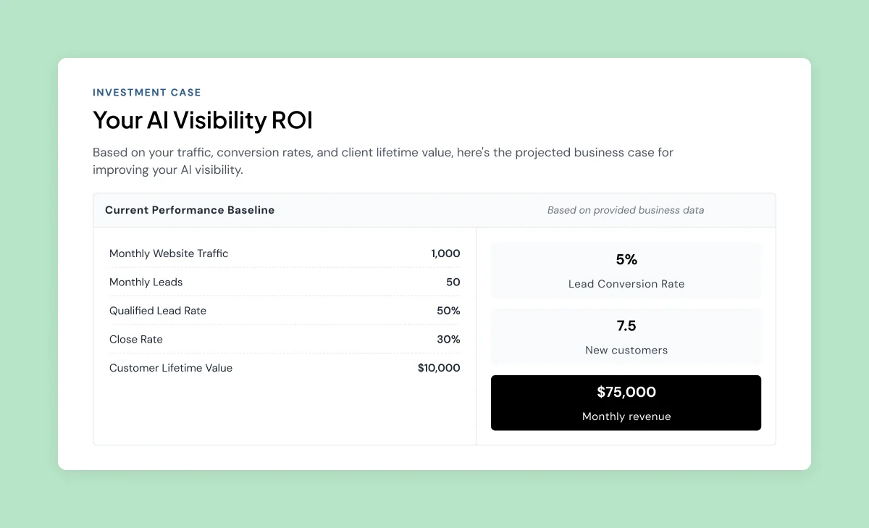Select the Monthly Website Traffic row label
The image size is (869, 528).
pos(169,253)
